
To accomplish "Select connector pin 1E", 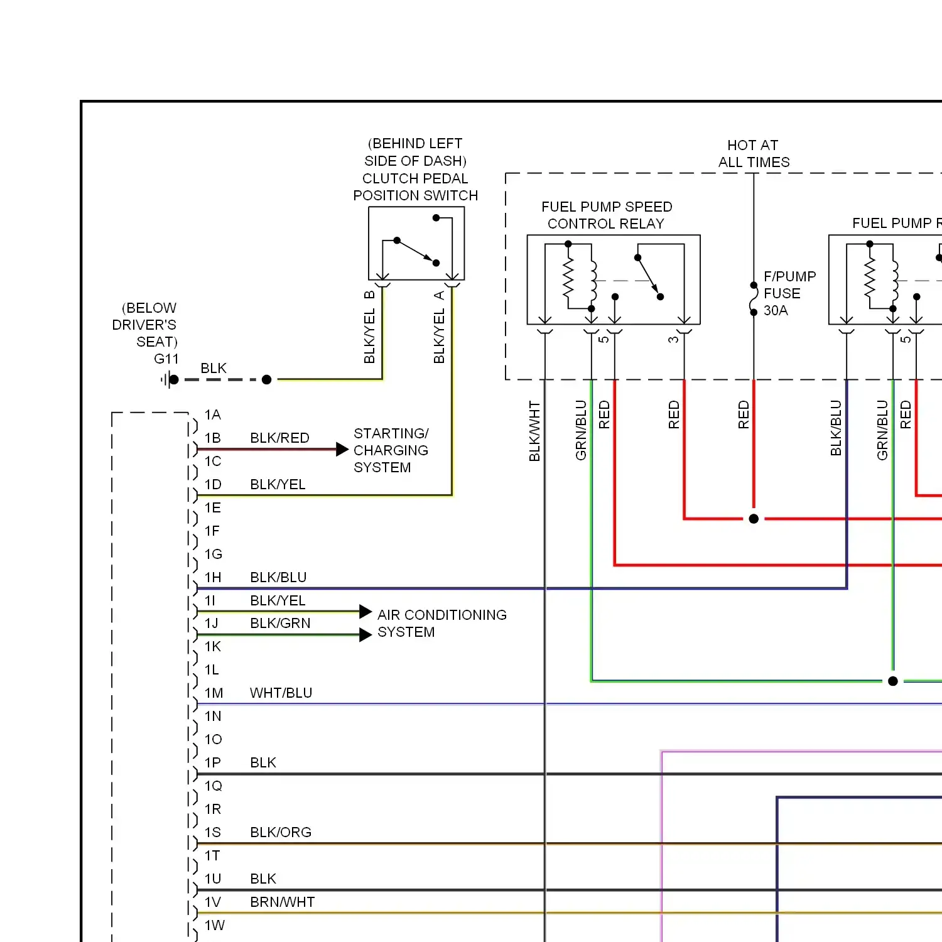I will tap(213, 507).
